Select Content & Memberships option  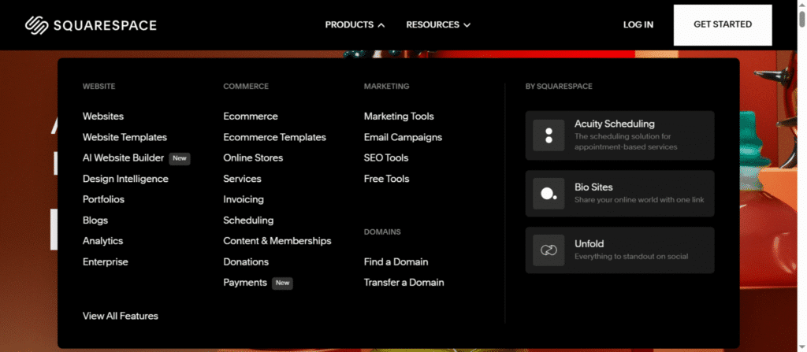(x=277, y=241)
